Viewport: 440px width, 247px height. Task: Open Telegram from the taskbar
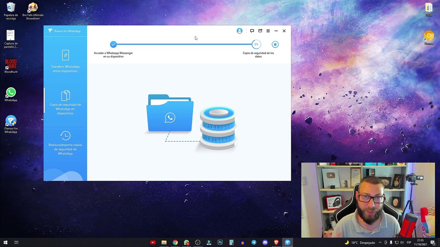pos(254,243)
